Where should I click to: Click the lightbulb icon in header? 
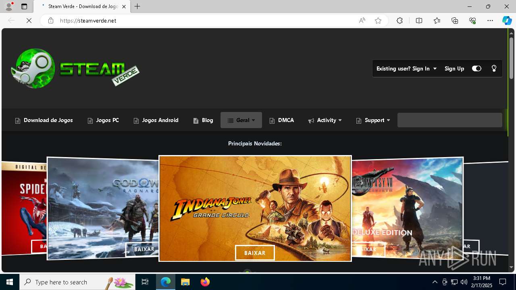494,68
